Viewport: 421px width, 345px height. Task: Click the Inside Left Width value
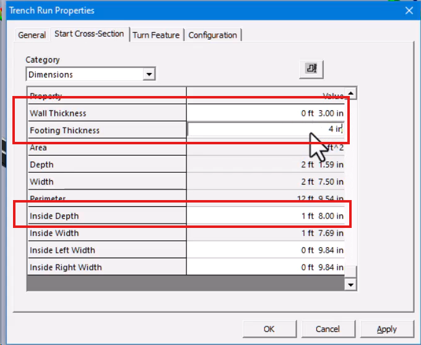click(265, 250)
